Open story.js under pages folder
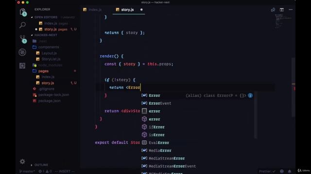Screen dimensions: 311x174 (x=48, y=83)
